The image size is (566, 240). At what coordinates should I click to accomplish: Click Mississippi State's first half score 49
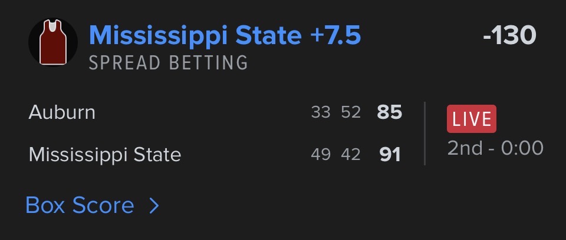click(x=321, y=155)
